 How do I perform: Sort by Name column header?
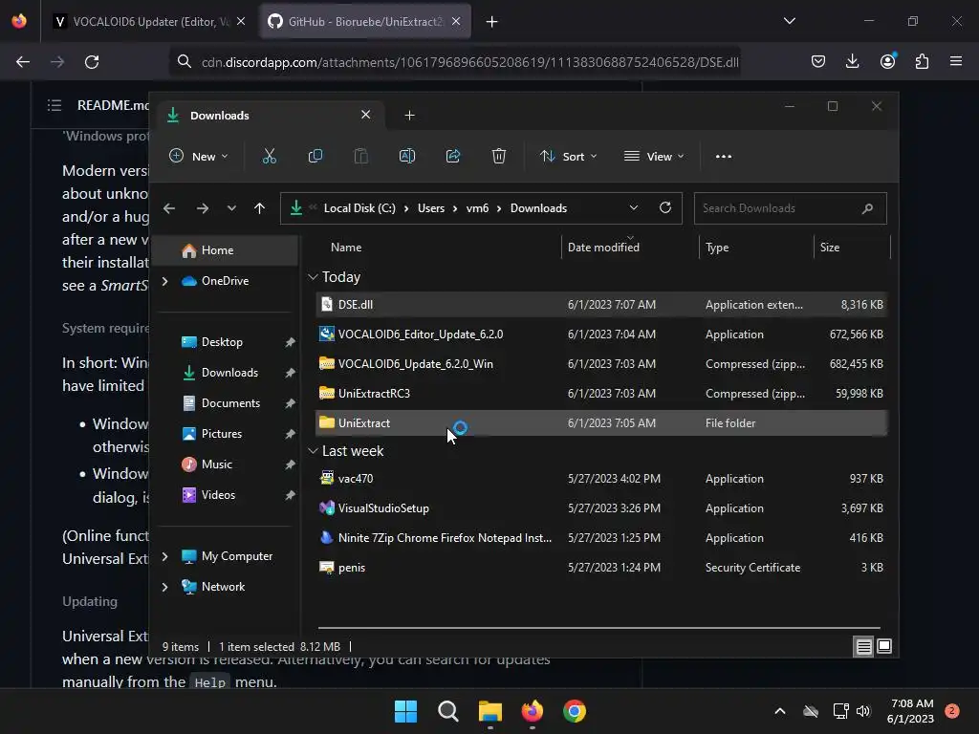pos(346,248)
